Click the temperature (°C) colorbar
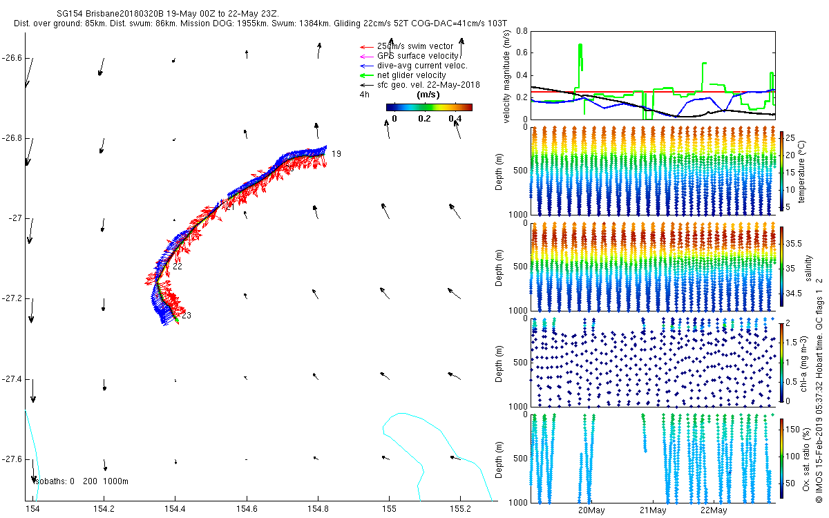The image size is (829, 518). 781,171
